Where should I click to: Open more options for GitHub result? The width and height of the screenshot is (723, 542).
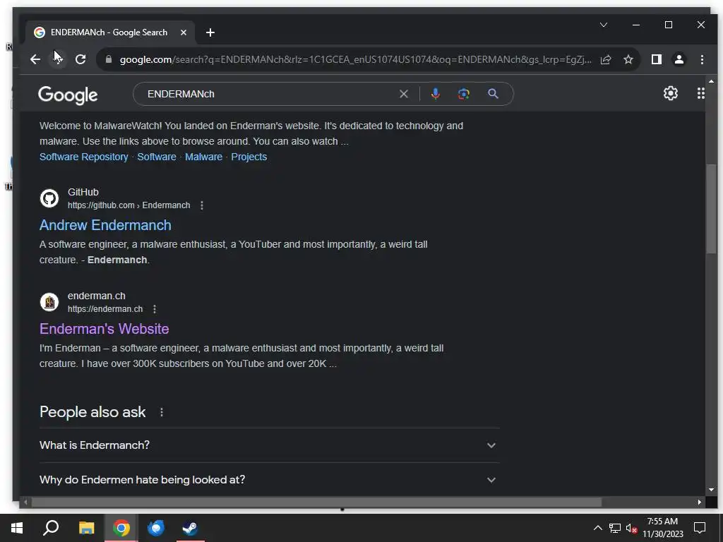pyautogui.click(x=201, y=205)
